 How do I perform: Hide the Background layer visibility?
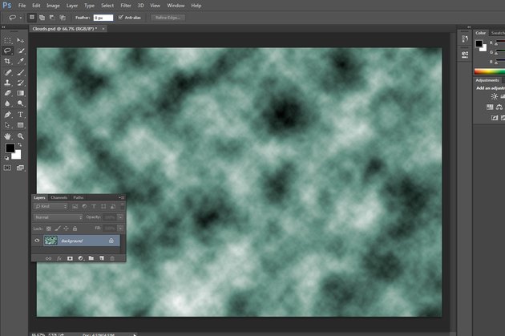click(x=37, y=241)
